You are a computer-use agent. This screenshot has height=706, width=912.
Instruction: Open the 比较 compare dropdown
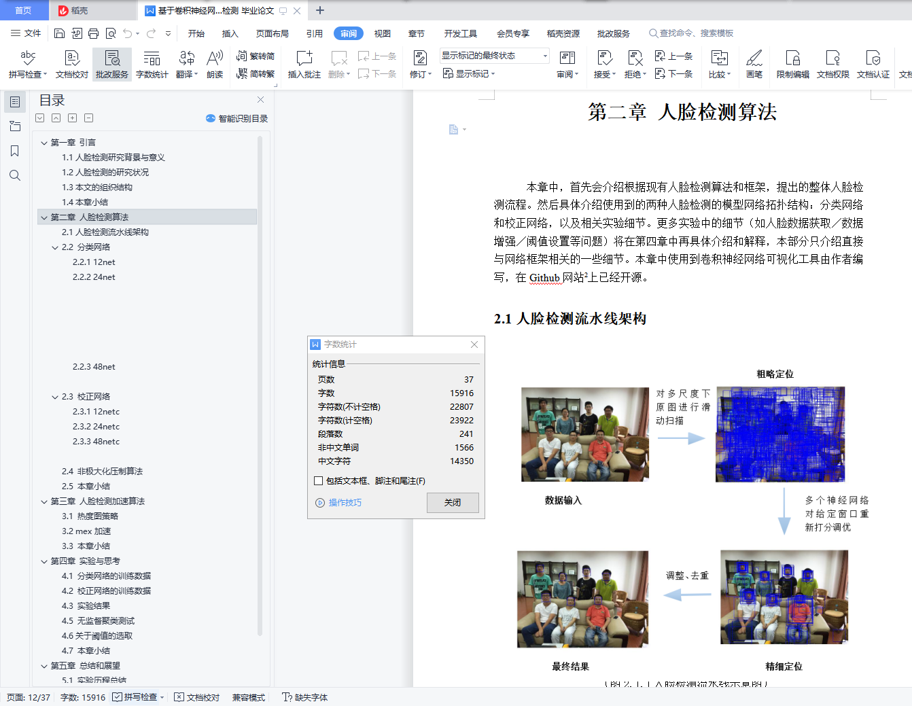click(719, 64)
